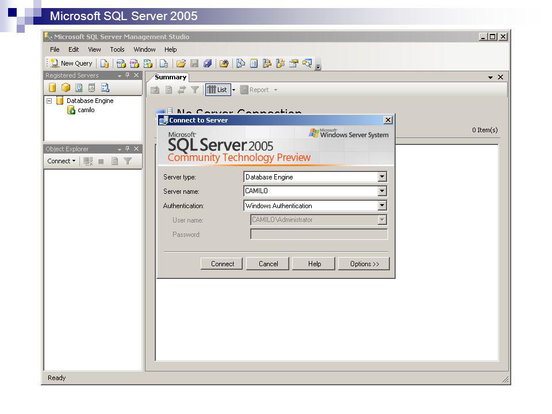Click the Open File folder icon

pos(181,63)
